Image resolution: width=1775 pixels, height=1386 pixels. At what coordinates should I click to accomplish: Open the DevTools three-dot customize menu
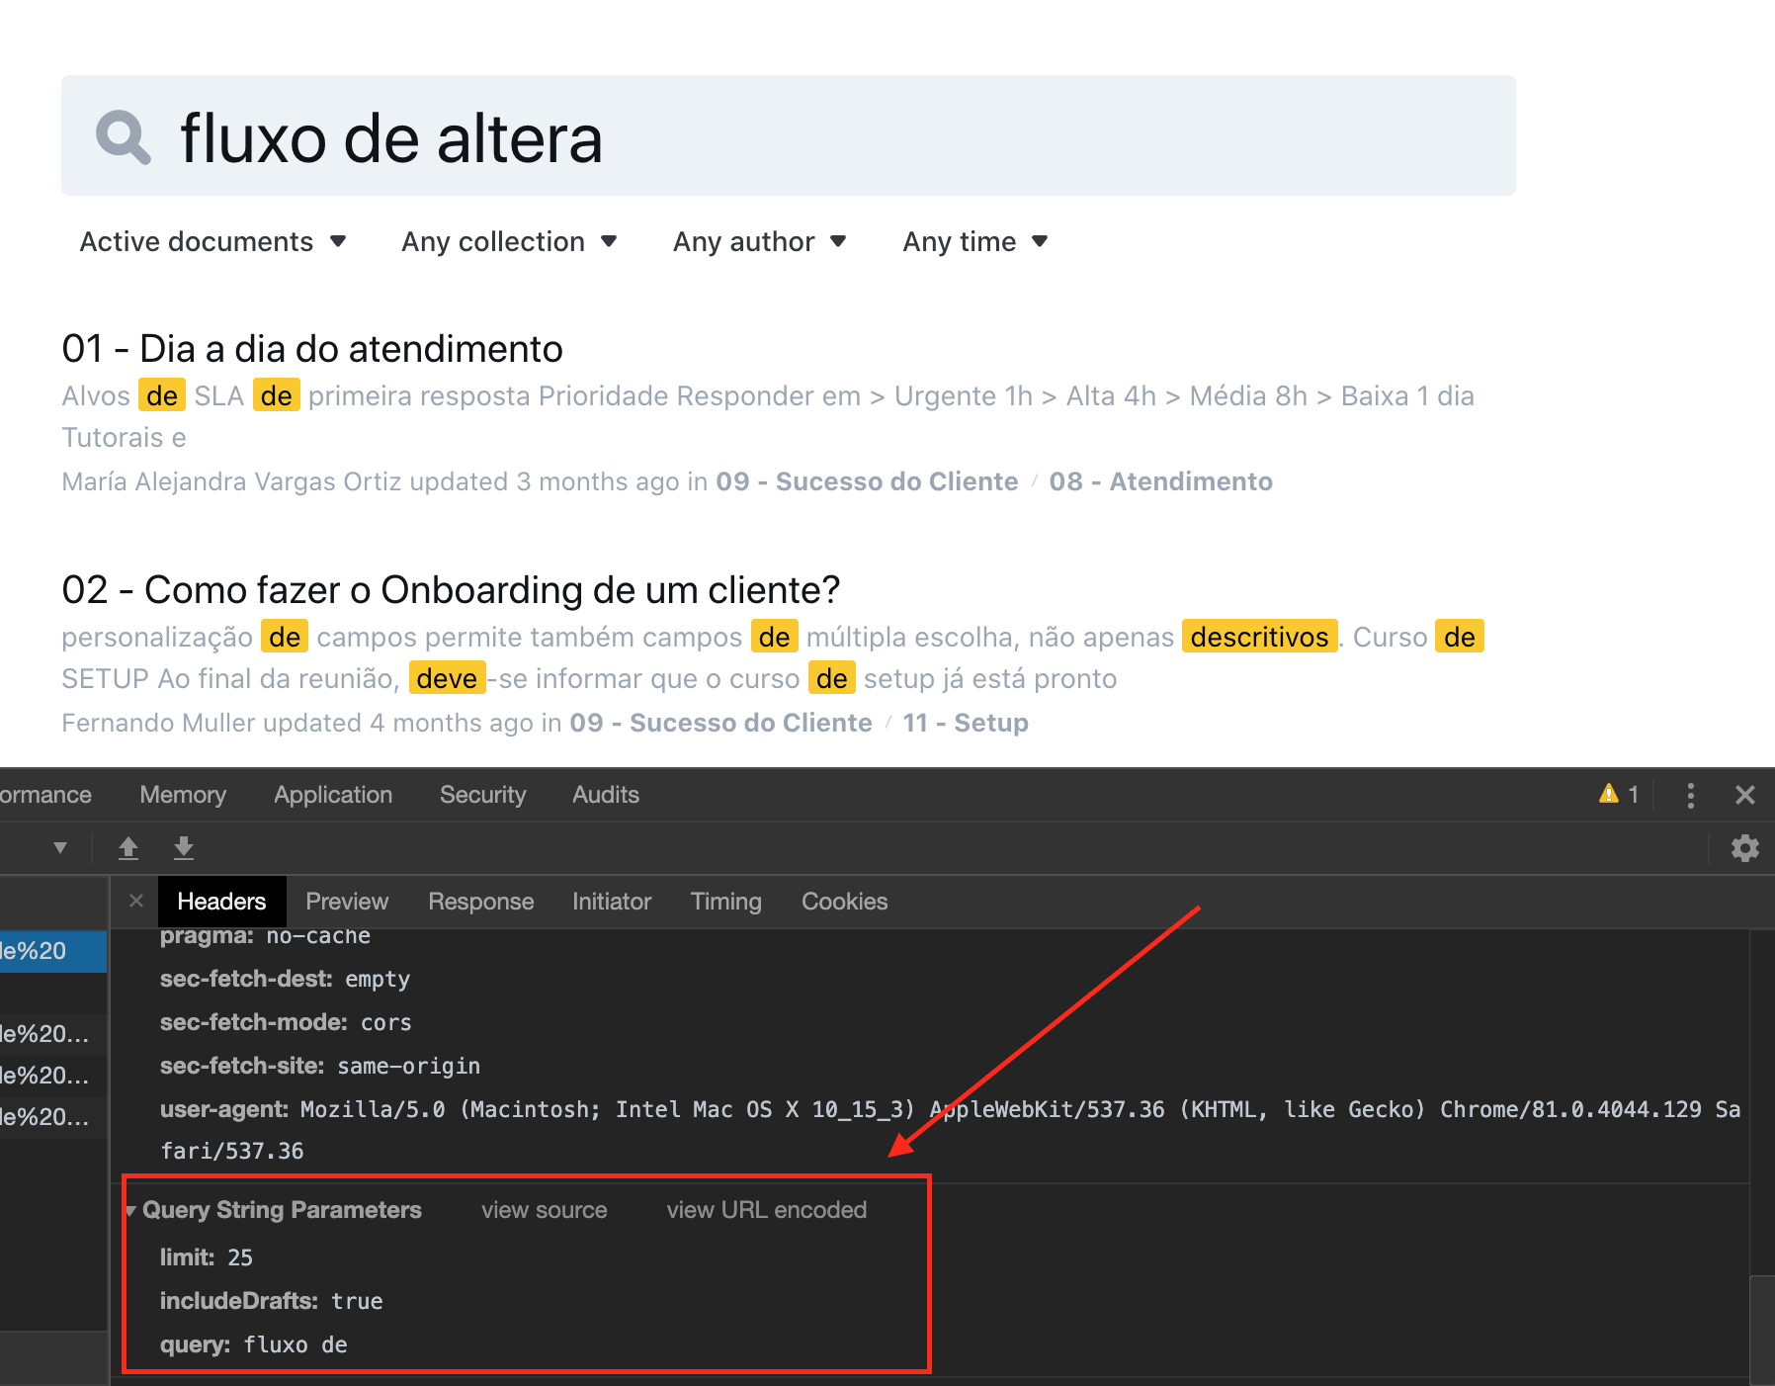[x=1691, y=795]
